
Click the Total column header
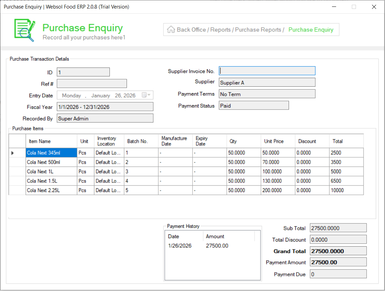346,141
